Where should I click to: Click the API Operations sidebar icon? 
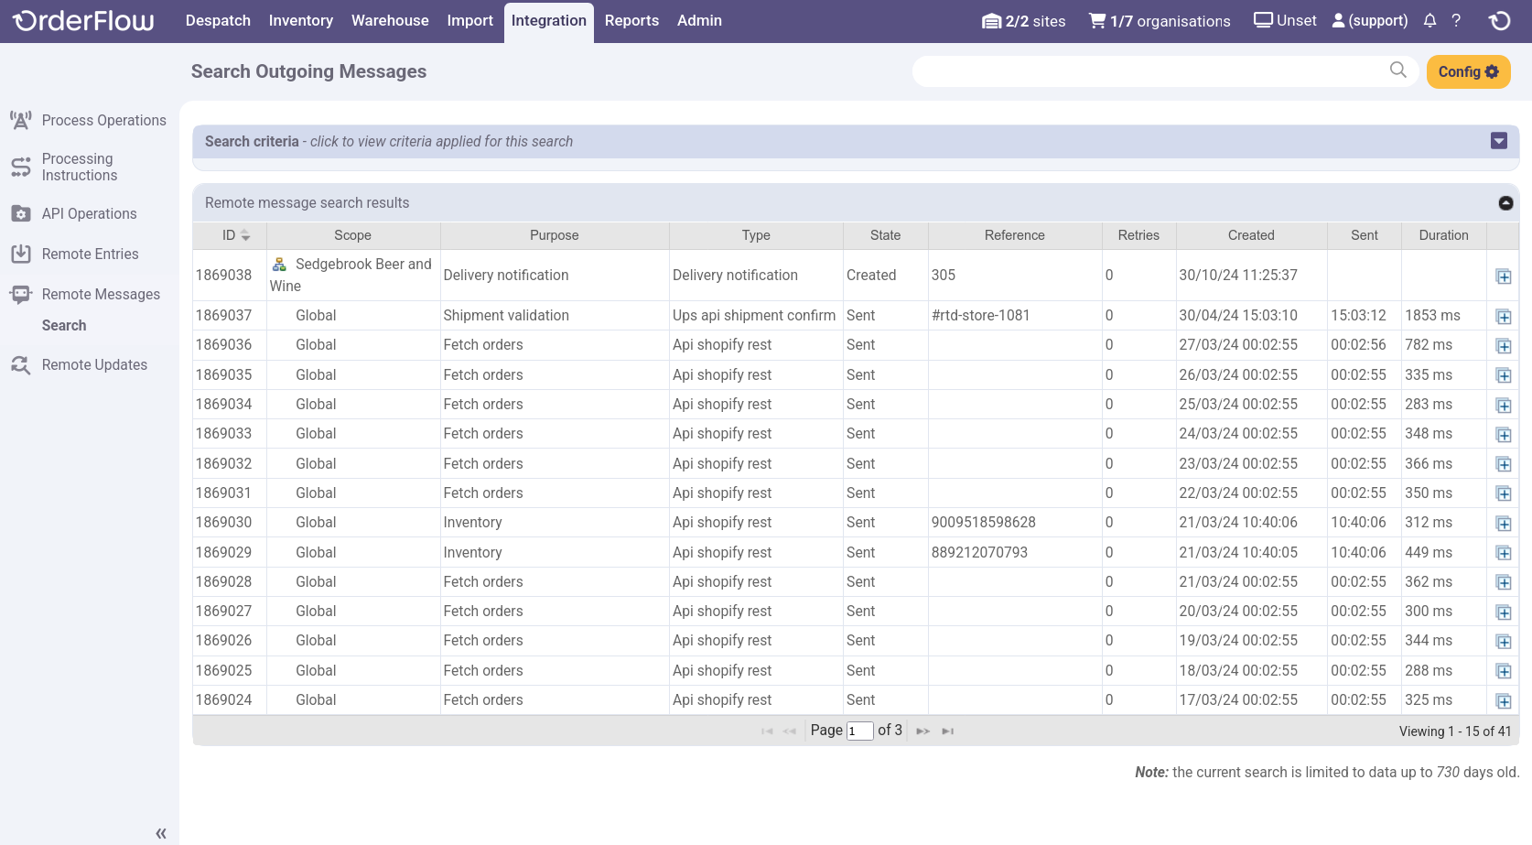click(x=20, y=213)
